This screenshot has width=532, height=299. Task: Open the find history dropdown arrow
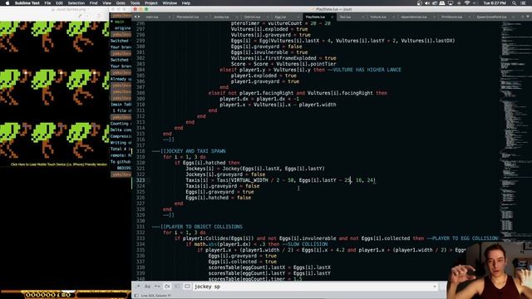click(435, 287)
